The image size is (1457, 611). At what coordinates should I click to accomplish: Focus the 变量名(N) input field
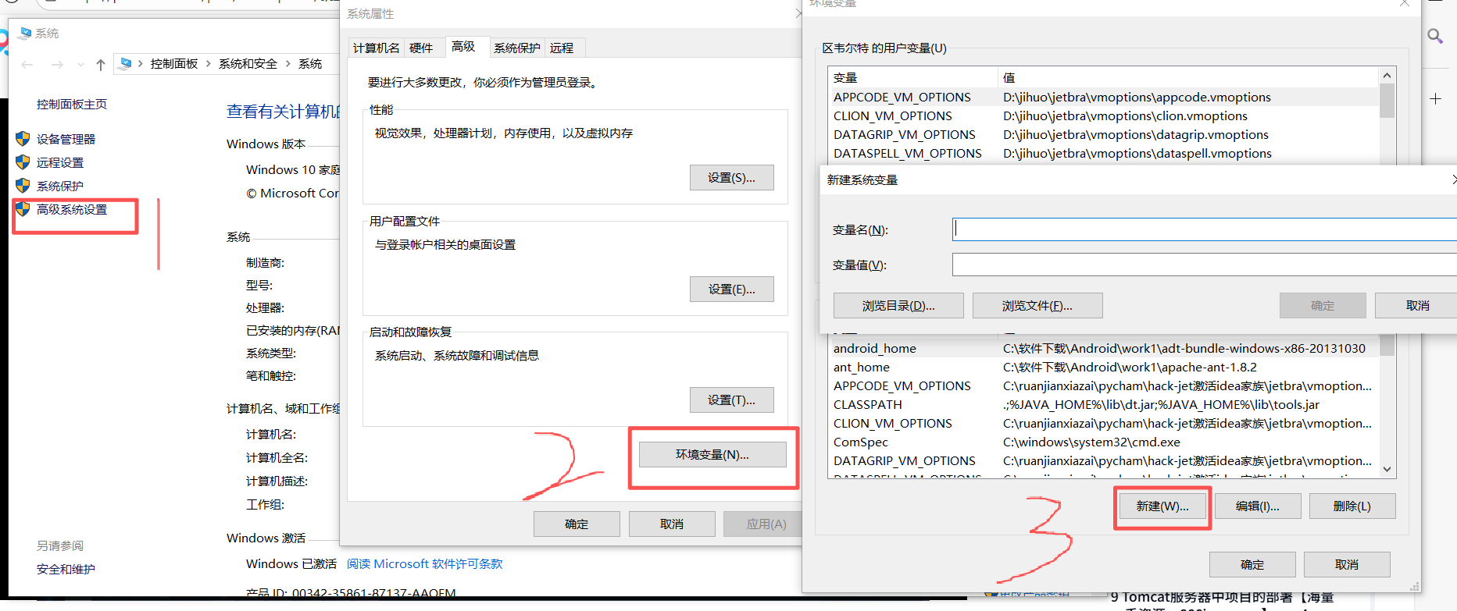pyautogui.click(x=1204, y=229)
